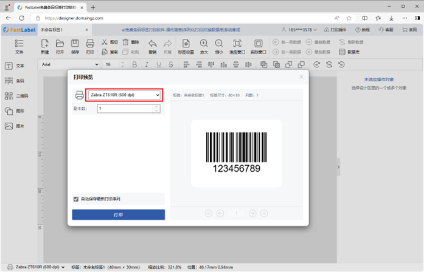Open the 文件 file menu
The width and height of the screenshot is (424, 272).
(x=19, y=47)
